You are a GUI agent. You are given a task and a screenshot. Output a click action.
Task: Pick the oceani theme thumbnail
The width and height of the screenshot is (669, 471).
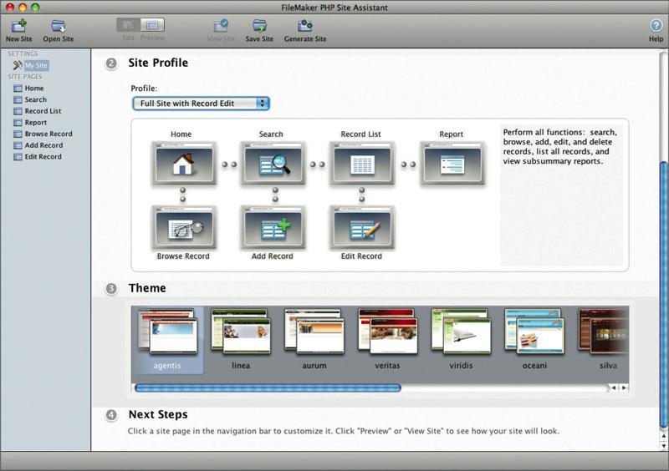(532, 334)
